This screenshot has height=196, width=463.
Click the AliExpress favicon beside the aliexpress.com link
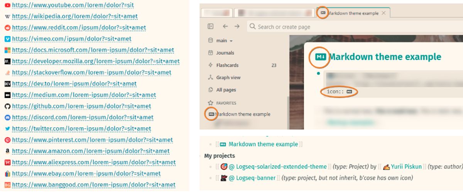7,162
